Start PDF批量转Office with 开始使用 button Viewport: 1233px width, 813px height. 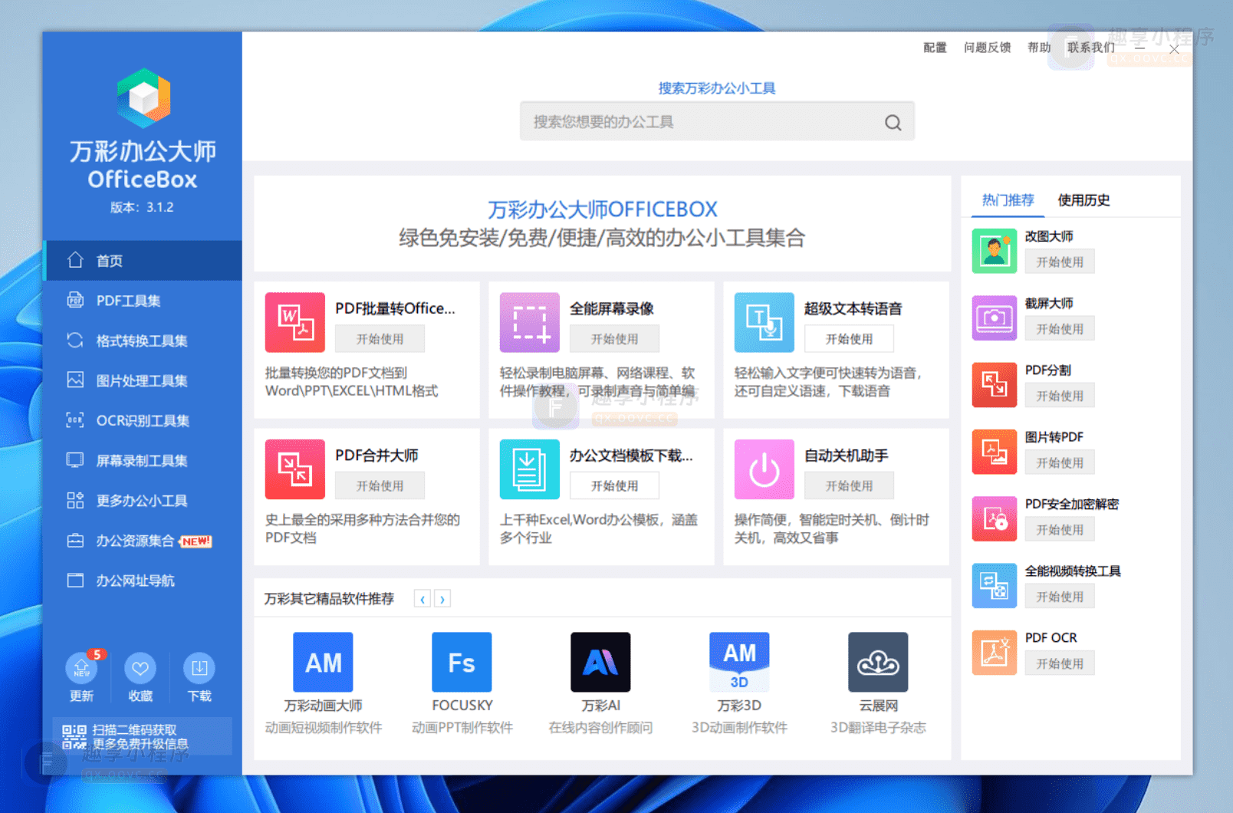[380, 339]
